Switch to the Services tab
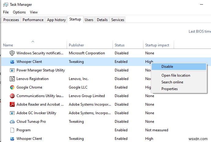 coord(118,20)
